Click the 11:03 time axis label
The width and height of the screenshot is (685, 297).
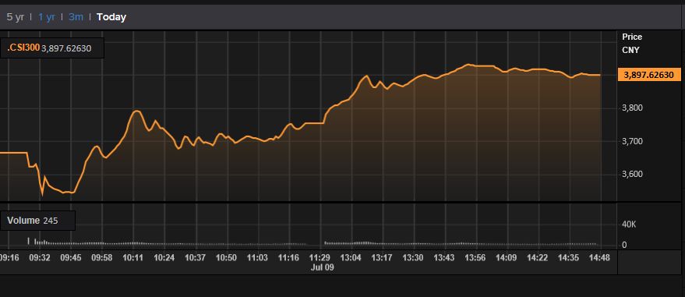coord(257,258)
